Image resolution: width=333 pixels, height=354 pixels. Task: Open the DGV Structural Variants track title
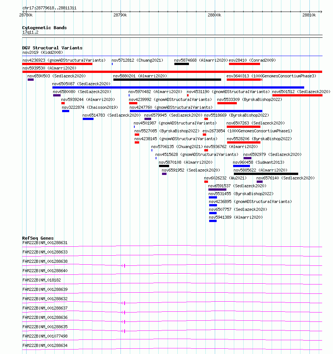[52, 48]
